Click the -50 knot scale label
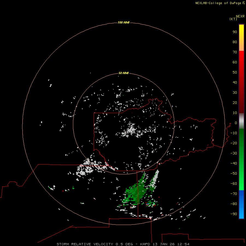This screenshot has height=246, width=246. point(234,174)
